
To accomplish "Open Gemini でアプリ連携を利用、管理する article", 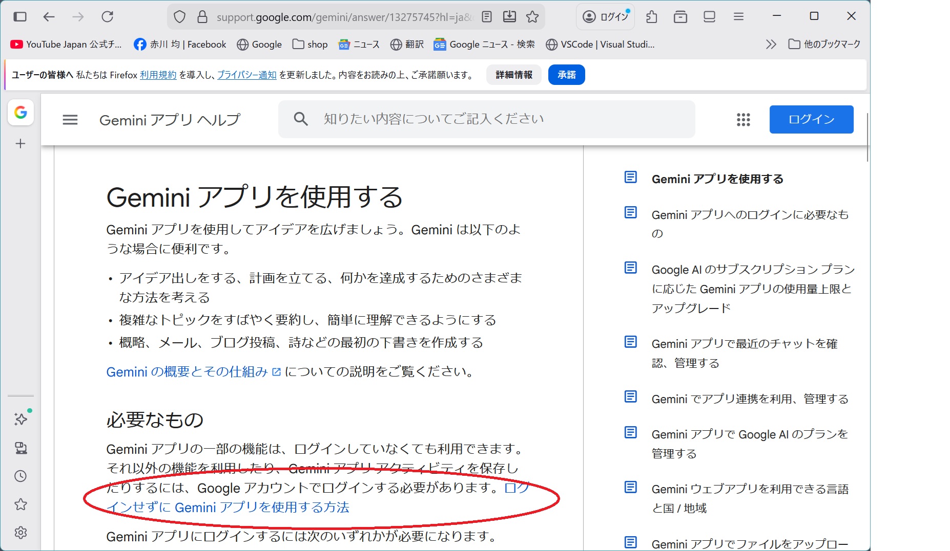I will pos(750,399).
